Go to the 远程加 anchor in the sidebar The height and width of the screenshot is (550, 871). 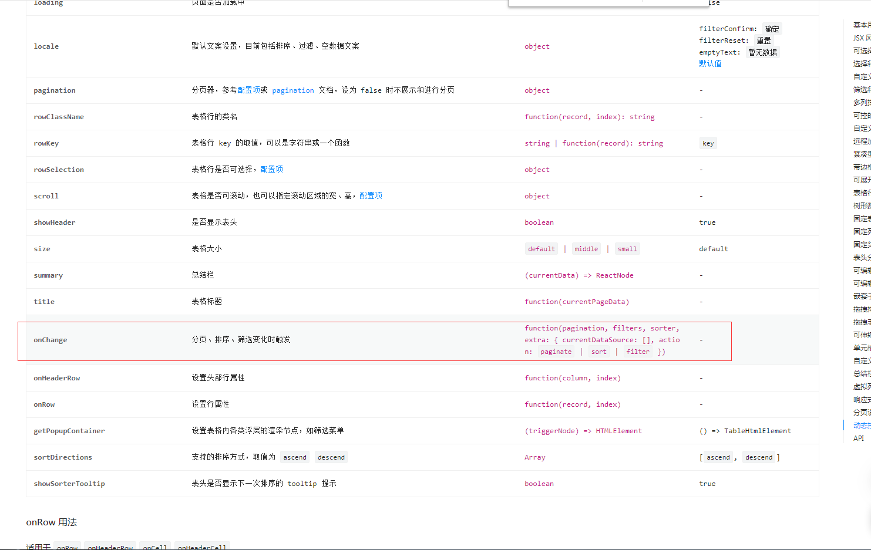(862, 141)
